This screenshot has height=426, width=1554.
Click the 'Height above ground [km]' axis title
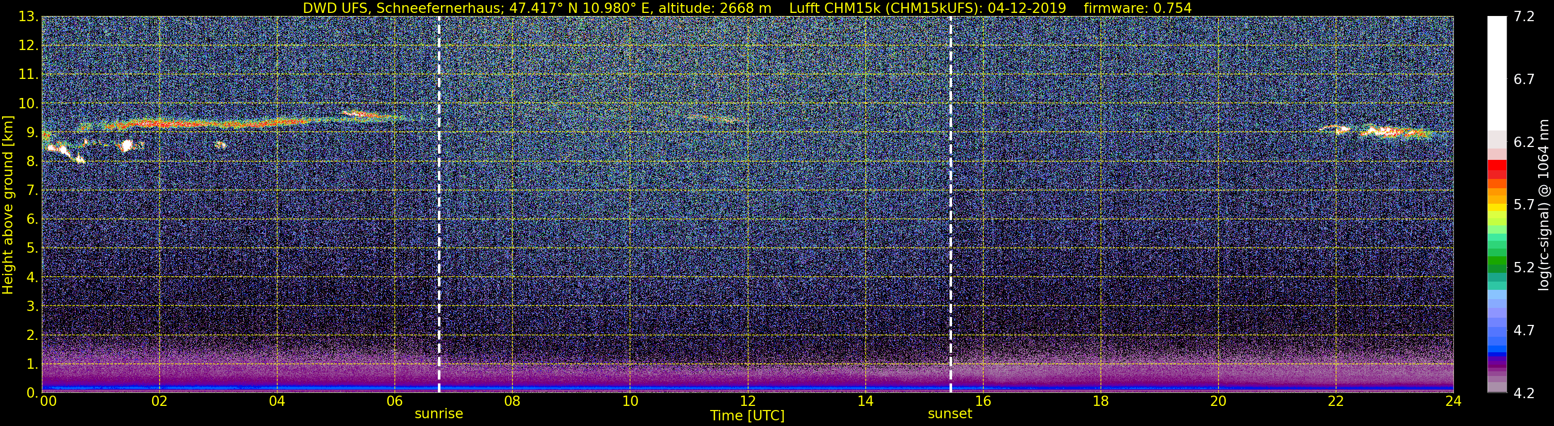coord(8,205)
